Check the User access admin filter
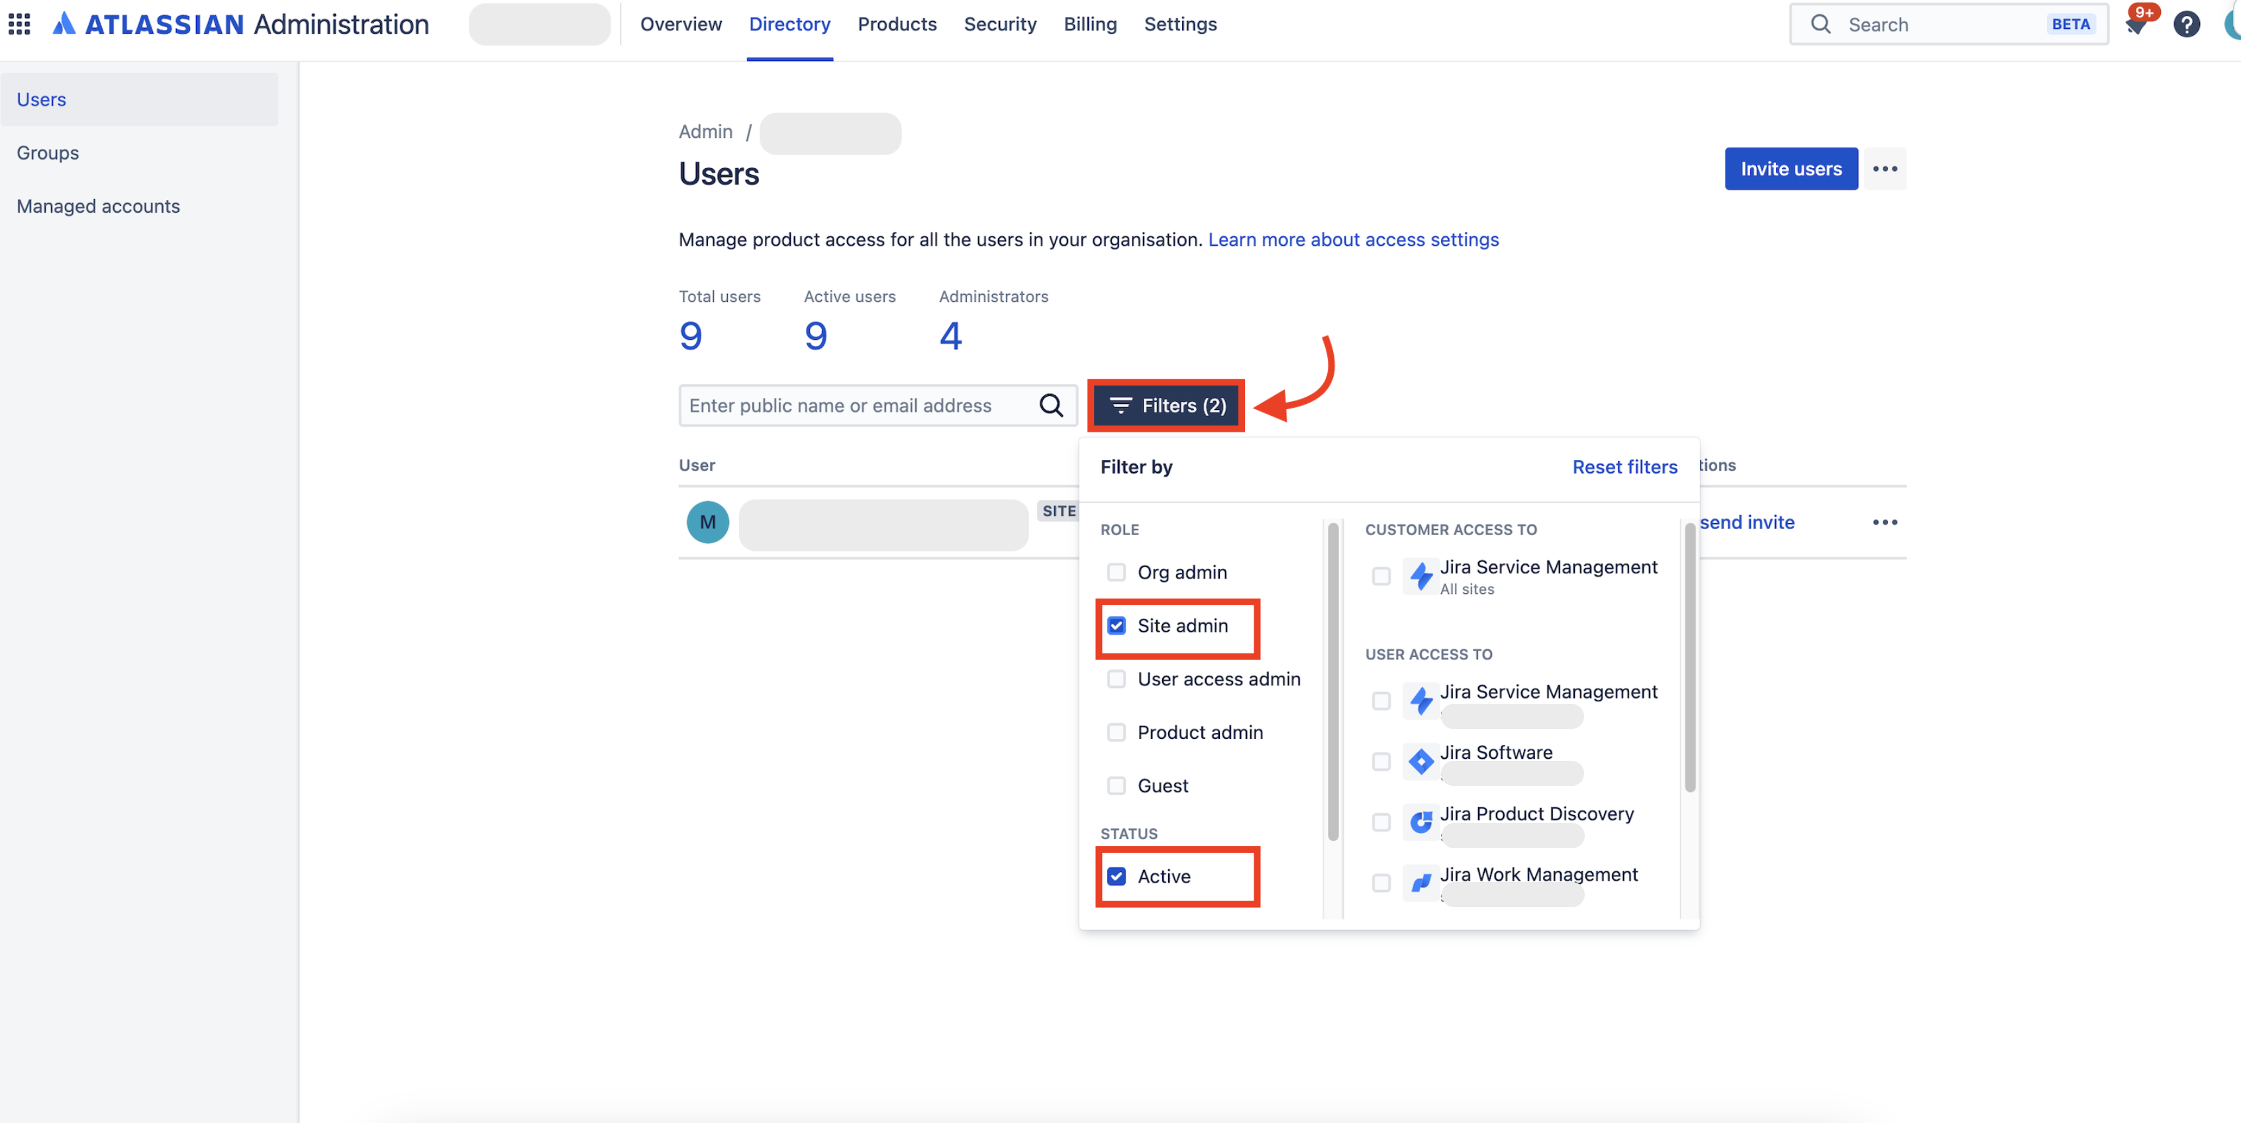 tap(1115, 679)
